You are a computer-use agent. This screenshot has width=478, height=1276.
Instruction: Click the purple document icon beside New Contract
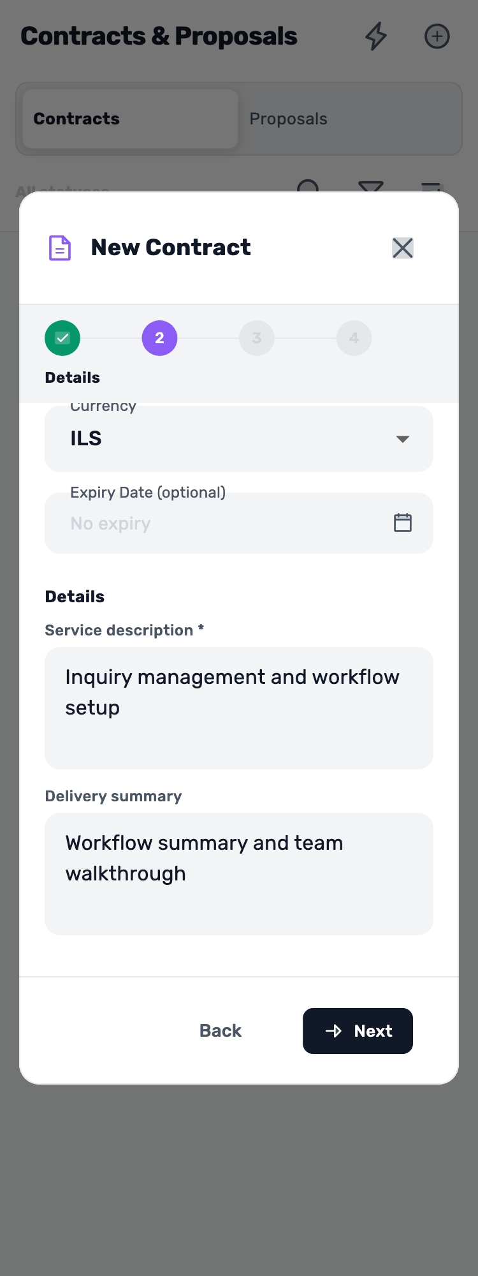click(60, 248)
